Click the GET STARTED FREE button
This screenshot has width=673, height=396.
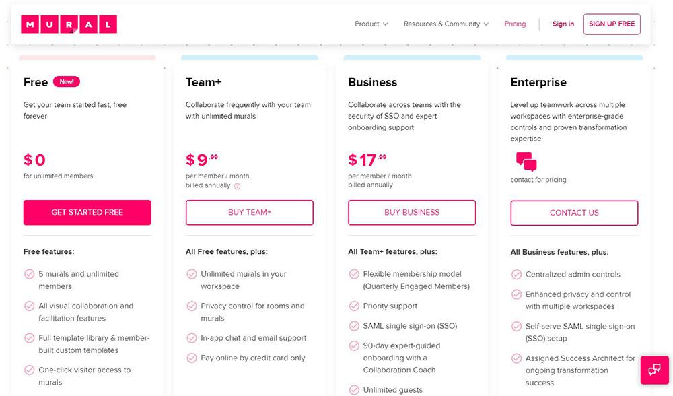pos(87,212)
